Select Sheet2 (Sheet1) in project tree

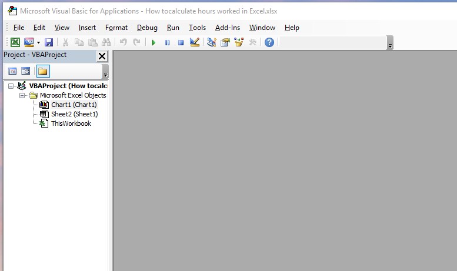click(74, 114)
